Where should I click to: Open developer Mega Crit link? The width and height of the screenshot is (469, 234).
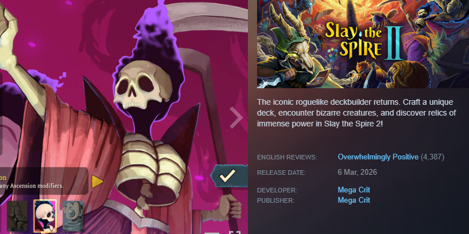354,190
